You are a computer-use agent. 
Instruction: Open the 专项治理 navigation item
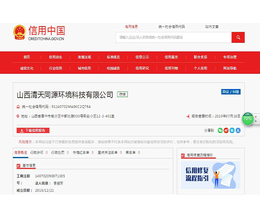coord(230,57)
